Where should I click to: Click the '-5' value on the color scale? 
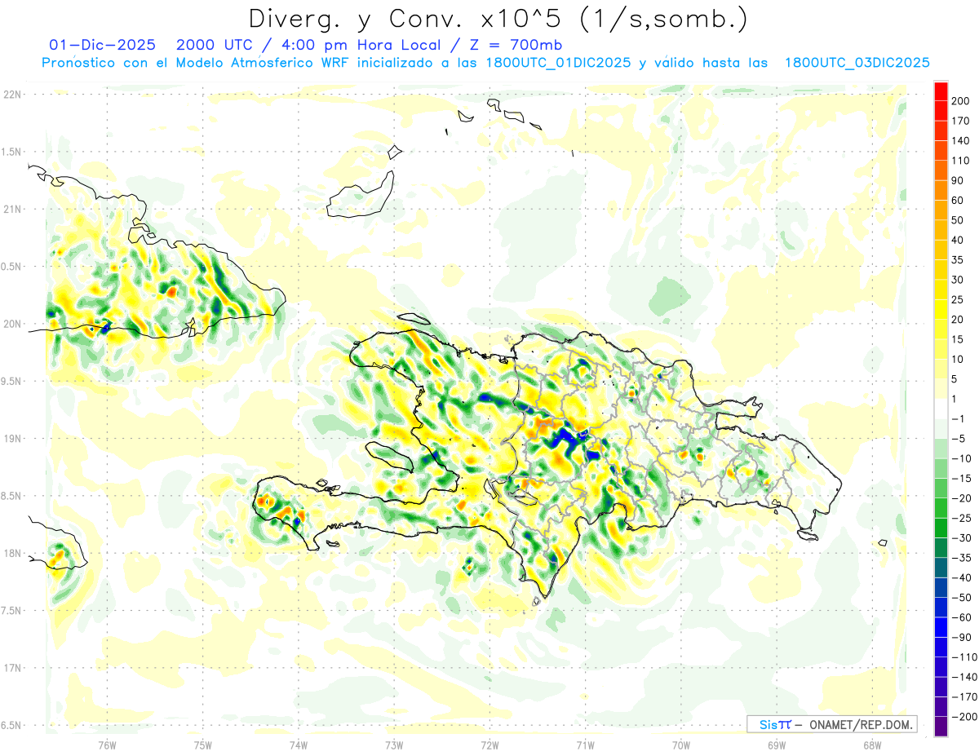click(958, 439)
